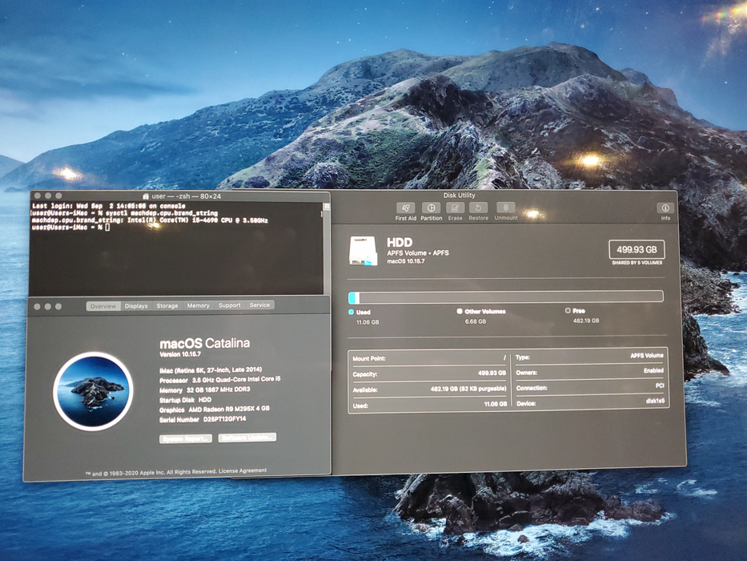Click the Terminal title 'user — -zsh — 80×24'
Screen dimensions: 747x561
(x=187, y=196)
